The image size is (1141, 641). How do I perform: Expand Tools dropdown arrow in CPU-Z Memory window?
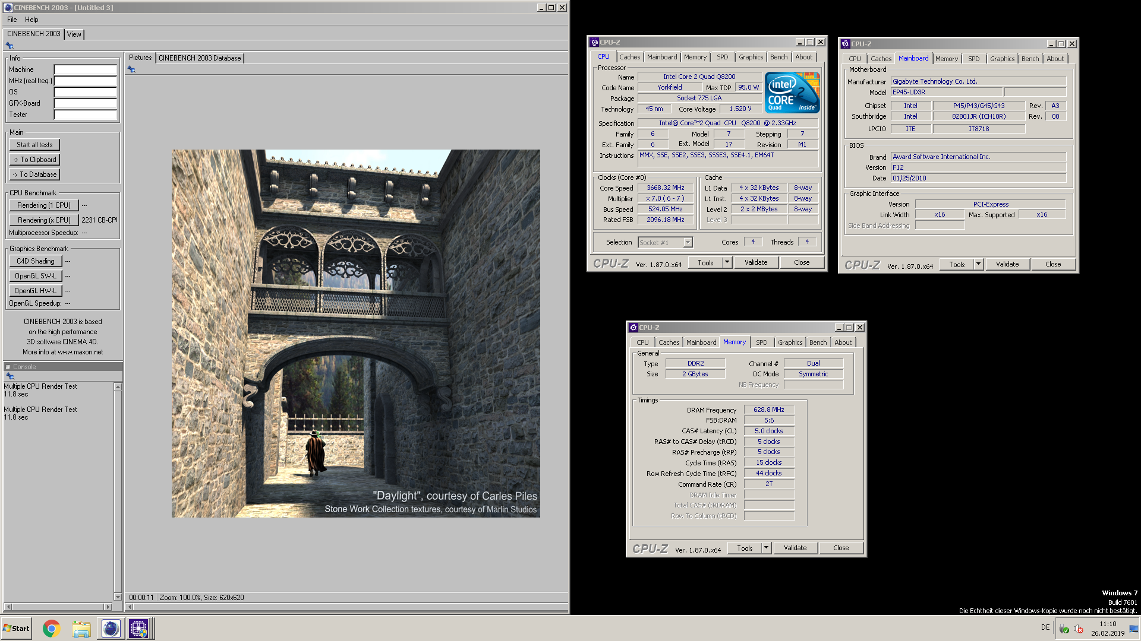[766, 548]
